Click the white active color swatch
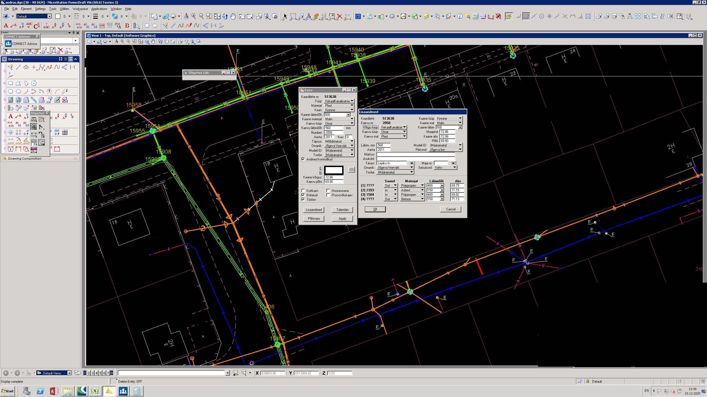The width and height of the screenshot is (707, 397). pos(58,16)
